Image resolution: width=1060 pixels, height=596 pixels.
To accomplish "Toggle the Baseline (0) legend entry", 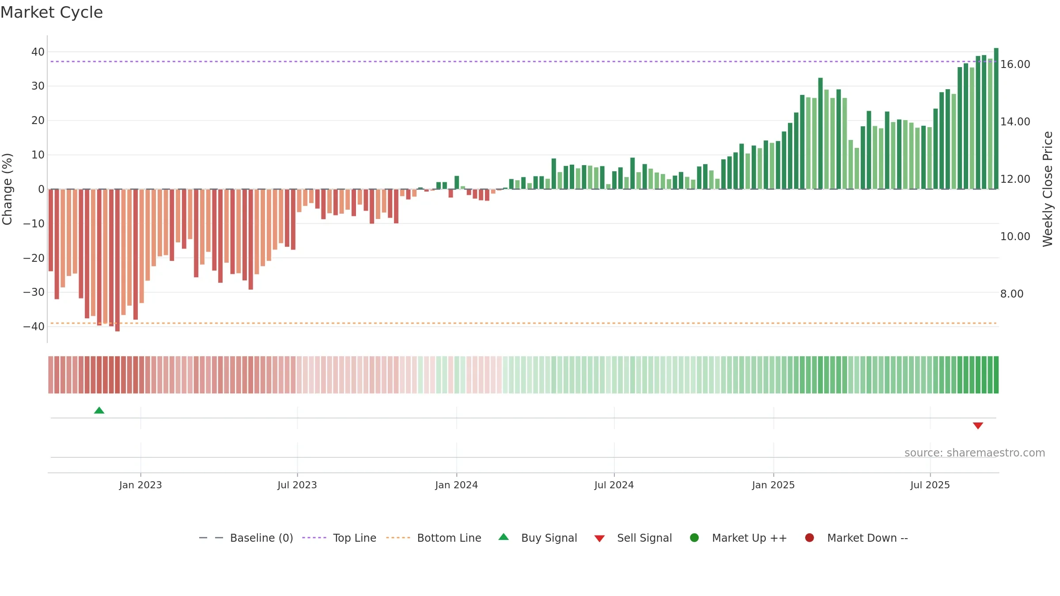I will point(246,538).
